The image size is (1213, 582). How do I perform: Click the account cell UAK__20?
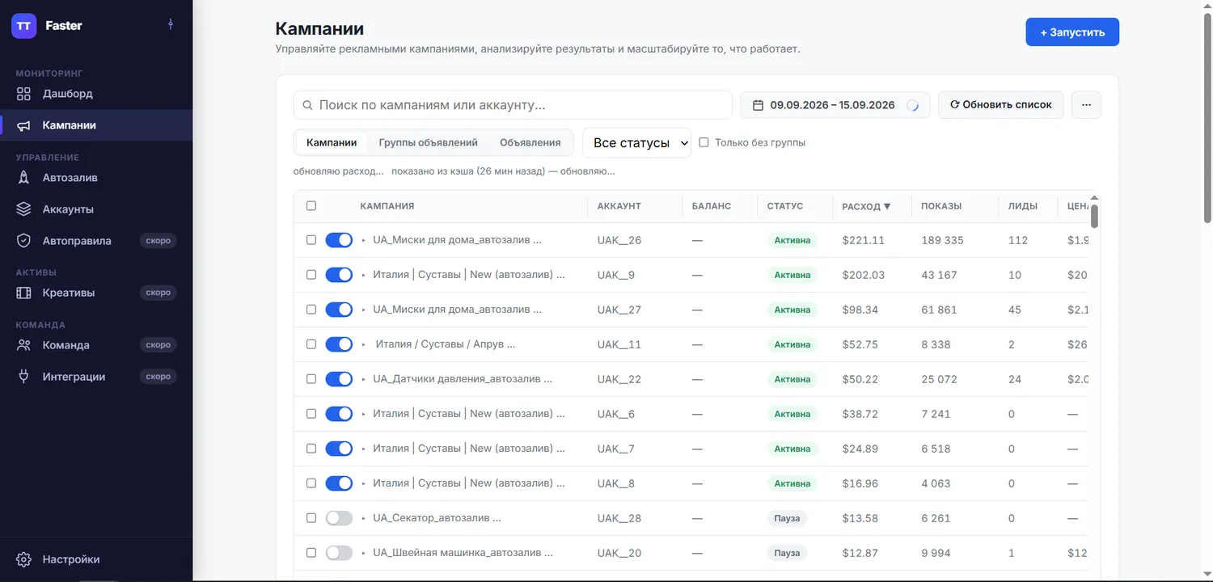point(619,553)
